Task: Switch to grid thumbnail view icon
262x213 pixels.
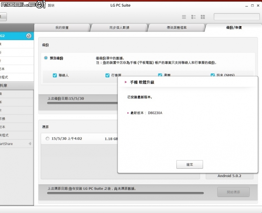Action: click(203, 17)
